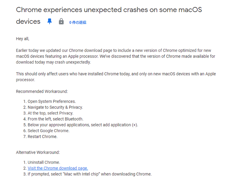
Task: Click the "(+)" symbol in the add application step
Action: [x=135, y=125]
